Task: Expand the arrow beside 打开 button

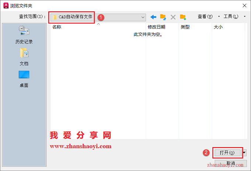Action: tap(244, 153)
